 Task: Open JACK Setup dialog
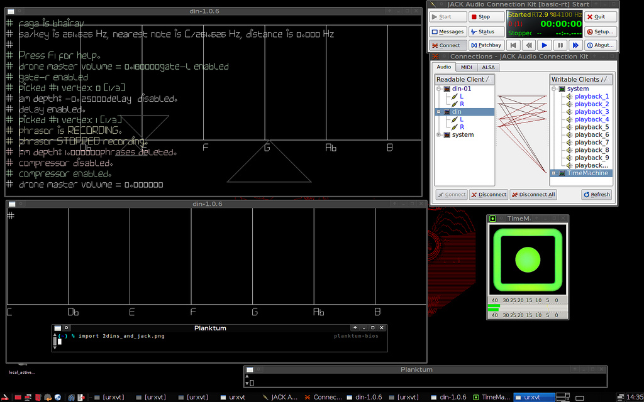[x=601, y=31]
